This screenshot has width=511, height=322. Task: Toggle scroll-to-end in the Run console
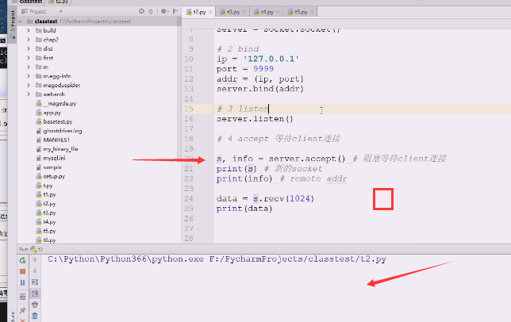[x=35, y=293]
